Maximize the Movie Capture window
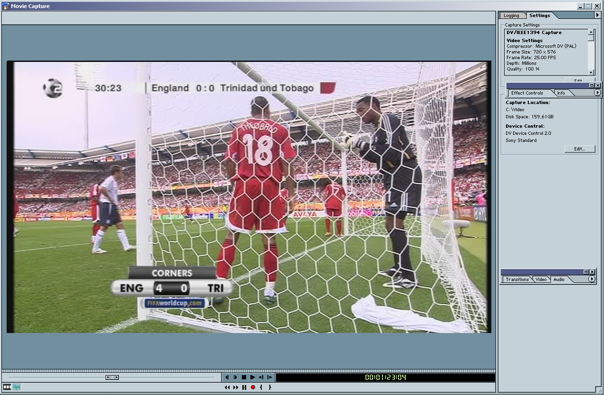Image resolution: width=604 pixels, height=395 pixels. pyautogui.click(x=588, y=6)
